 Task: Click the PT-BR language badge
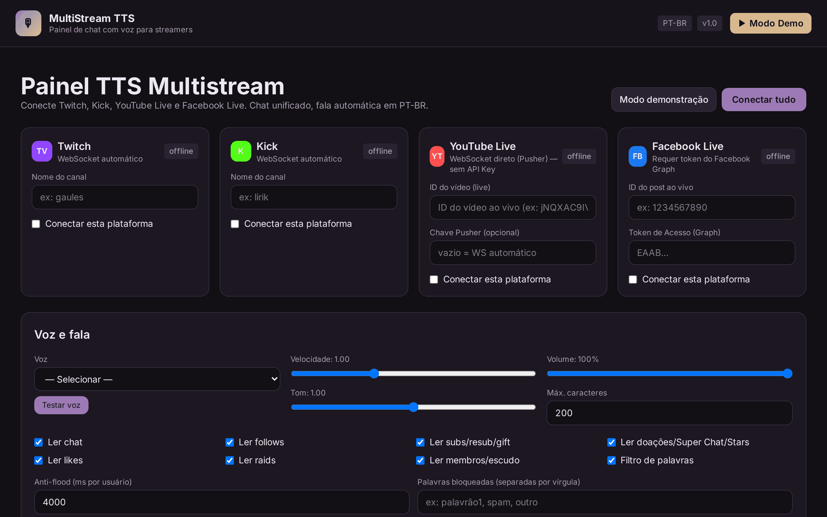click(x=675, y=23)
